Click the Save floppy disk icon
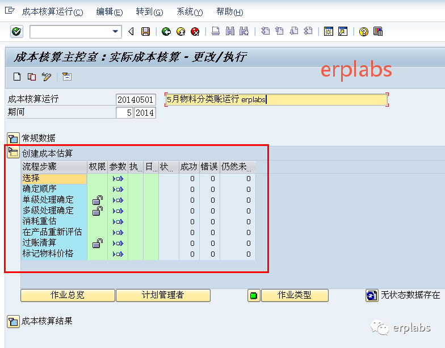The image size is (445, 348). [x=145, y=32]
